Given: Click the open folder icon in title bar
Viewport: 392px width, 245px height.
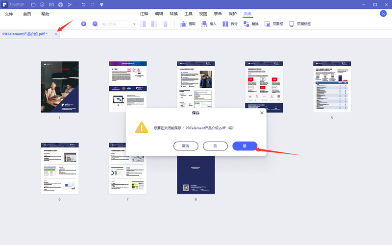Looking at the screenshot, I should pyautogui.click(x=33, y=4).
